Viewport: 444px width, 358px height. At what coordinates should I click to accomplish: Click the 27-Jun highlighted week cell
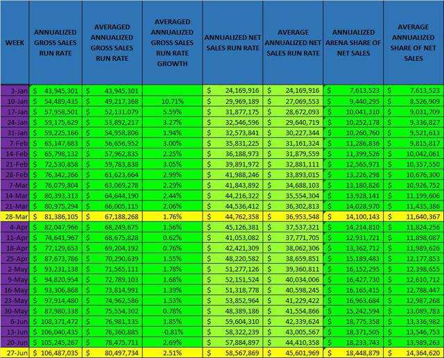(15, 353)
